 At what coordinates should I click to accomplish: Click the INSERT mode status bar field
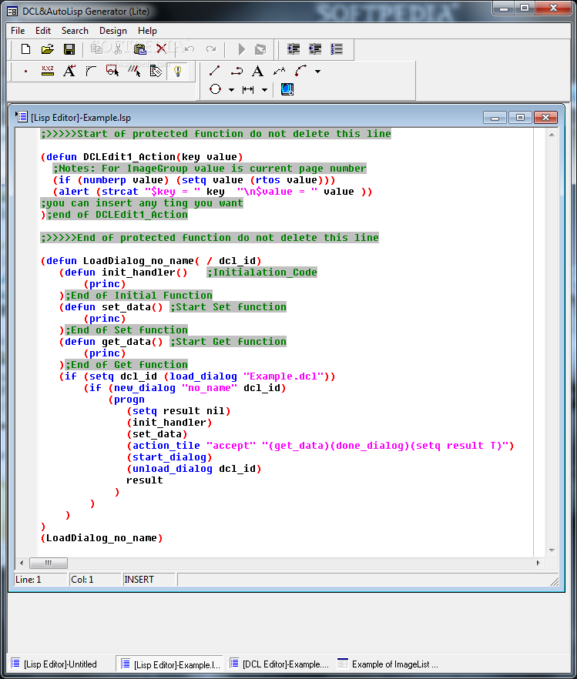click(x=149, y=580)
